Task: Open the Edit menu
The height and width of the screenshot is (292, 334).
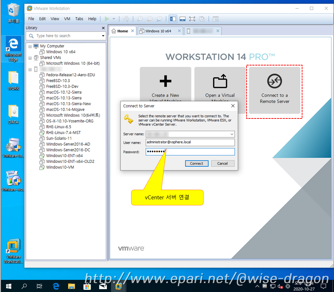Action: [x=42, y=19]
